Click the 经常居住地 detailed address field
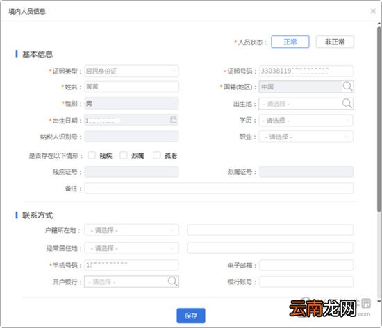This screenshot has width=382, height=328. tap(270, 248)
